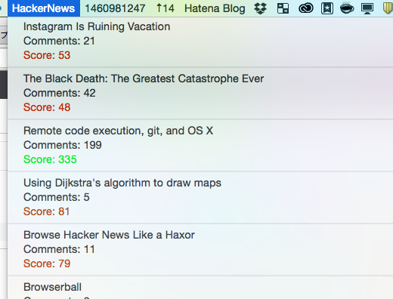Open the Creative Cloud menu bar icon
Viewport: 393px width, 299px height.
[306, 8]
